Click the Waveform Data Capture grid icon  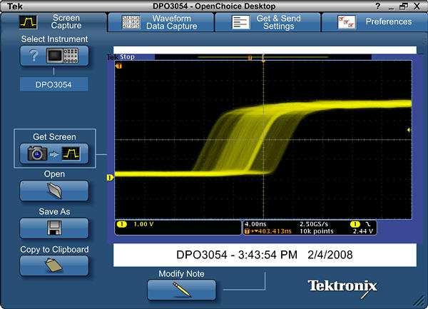point(131,22)
